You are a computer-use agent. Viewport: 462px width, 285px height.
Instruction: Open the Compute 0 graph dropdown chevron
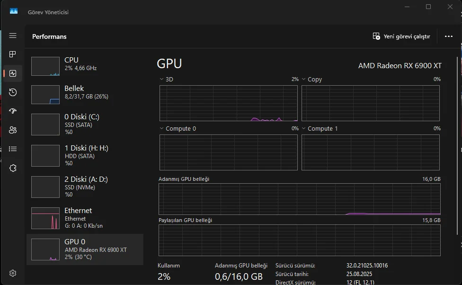coord(162,129)
